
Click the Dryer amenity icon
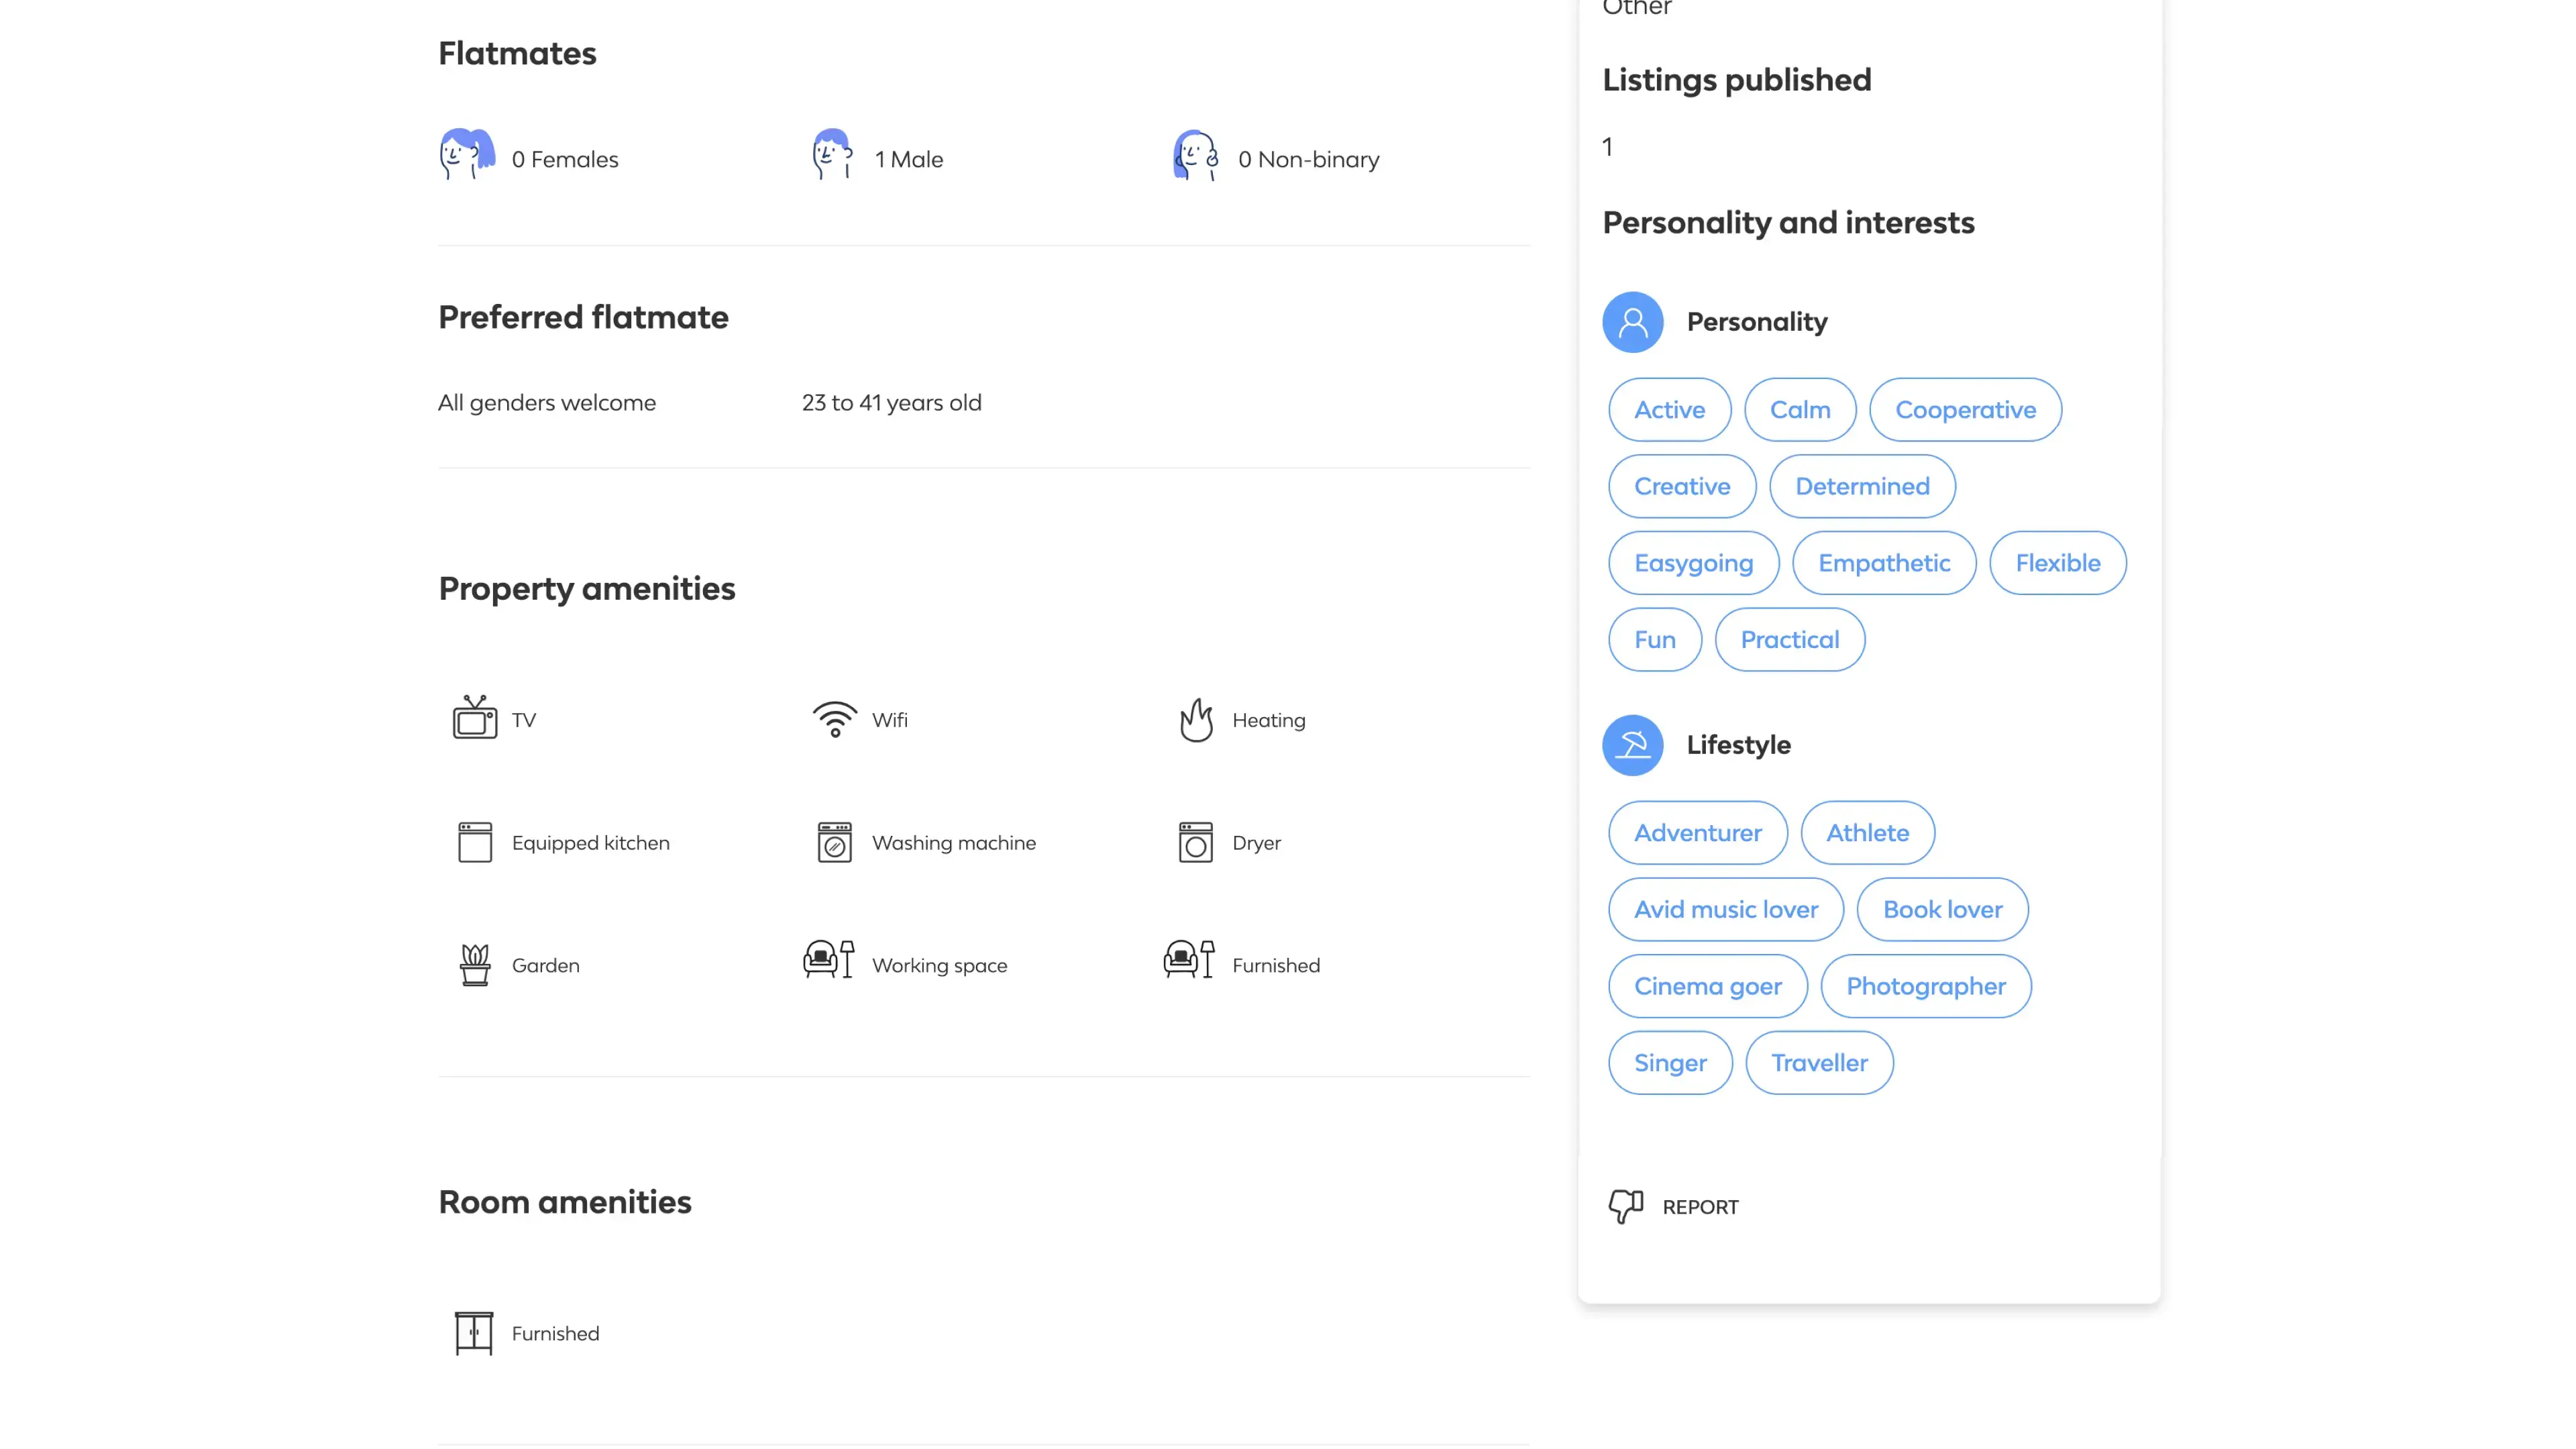[x=1195, y=842]
